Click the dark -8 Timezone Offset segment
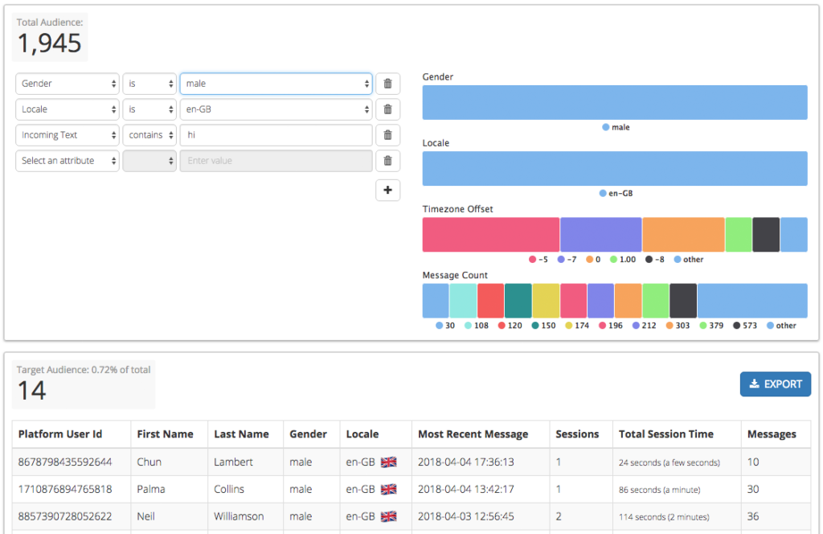 (766, 235)
